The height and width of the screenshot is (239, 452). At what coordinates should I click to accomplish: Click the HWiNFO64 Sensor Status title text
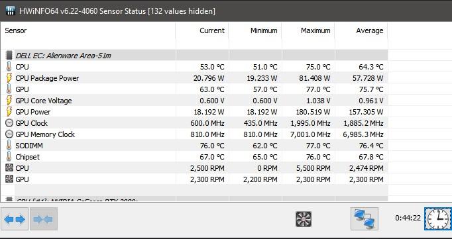(x=117, y=11)
